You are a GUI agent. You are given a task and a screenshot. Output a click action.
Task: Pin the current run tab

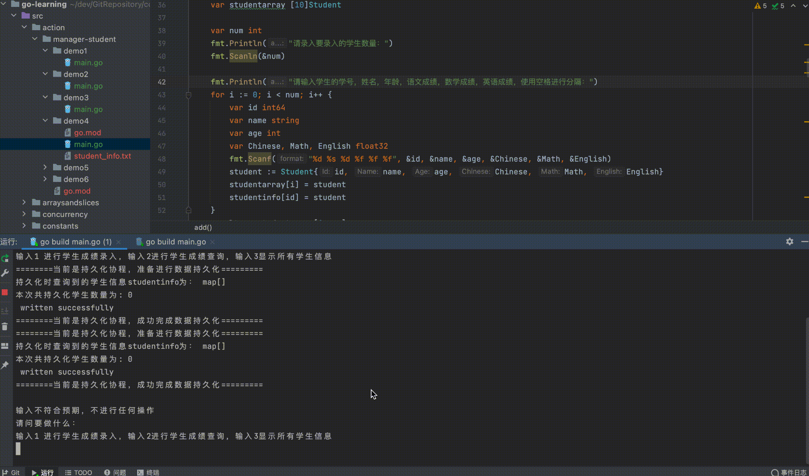(5, 365)
